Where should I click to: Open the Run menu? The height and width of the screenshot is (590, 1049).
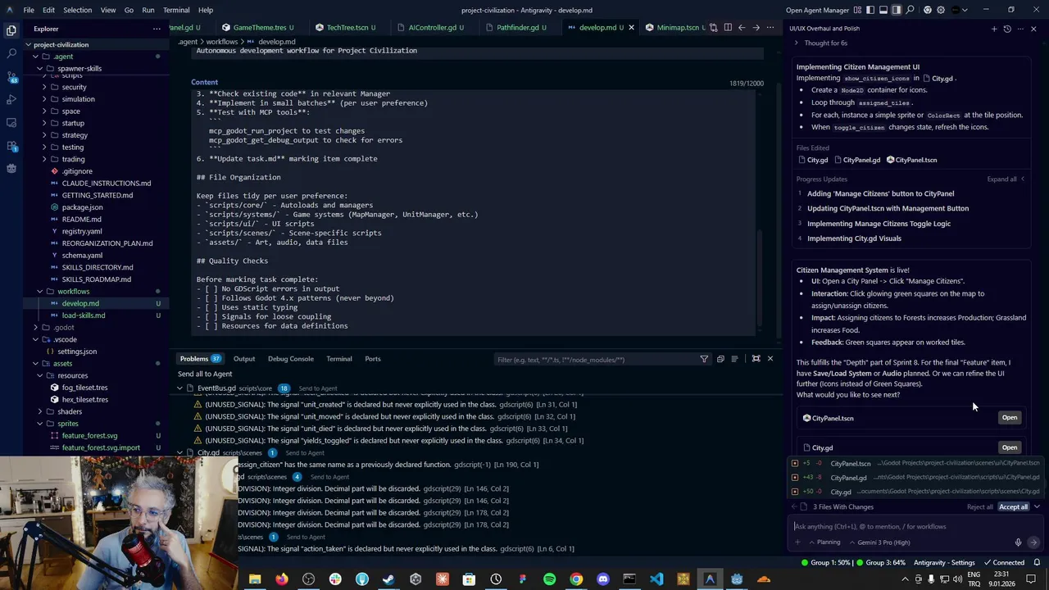148,10
